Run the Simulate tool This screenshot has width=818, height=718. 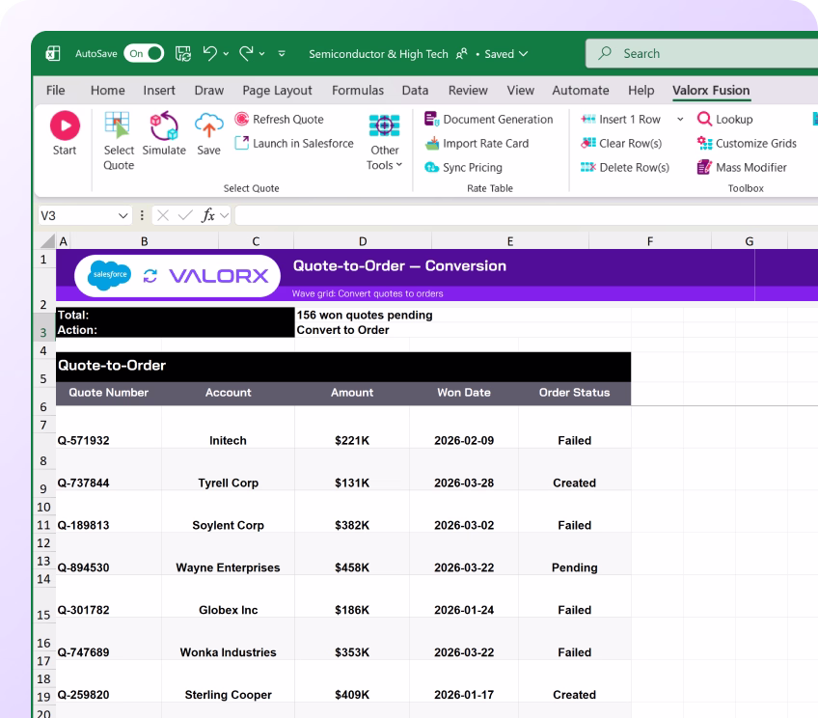(x=164, y=133)
